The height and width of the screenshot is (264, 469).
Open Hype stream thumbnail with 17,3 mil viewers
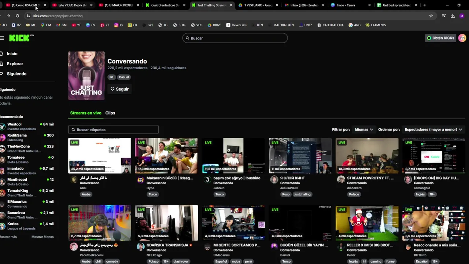click(166, 155)
